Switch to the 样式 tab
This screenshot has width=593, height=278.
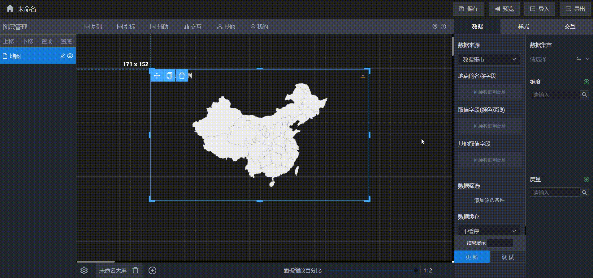click(523, 27)
